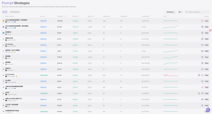
Task: Sort by the Name / Creator column header
Action: click(10, 16)
